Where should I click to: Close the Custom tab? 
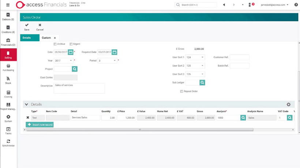tap(55, 38)
